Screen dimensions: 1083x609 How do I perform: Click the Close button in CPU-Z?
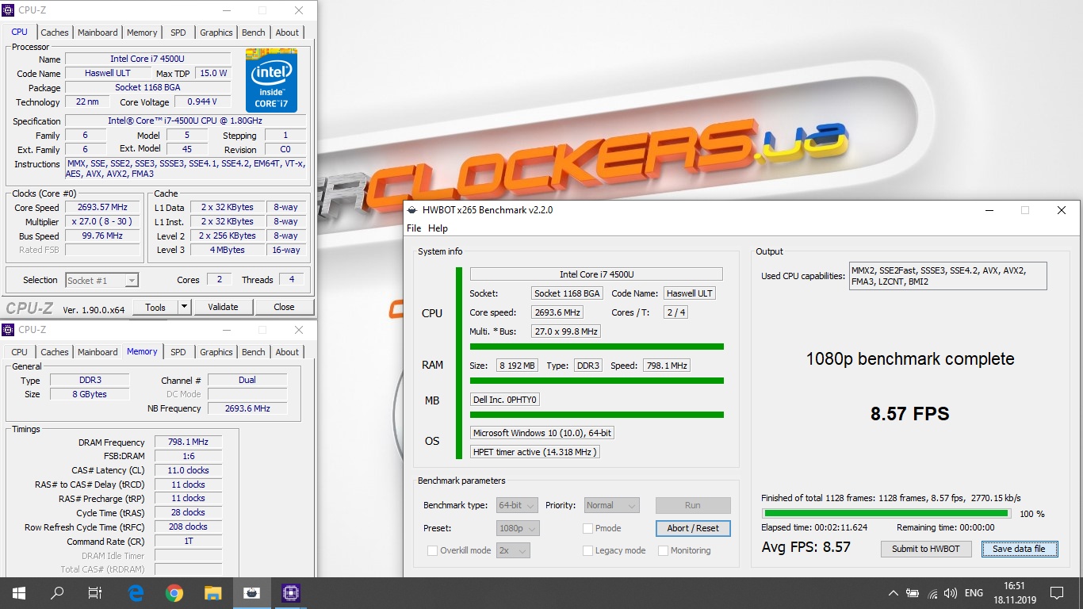[284, 307]
